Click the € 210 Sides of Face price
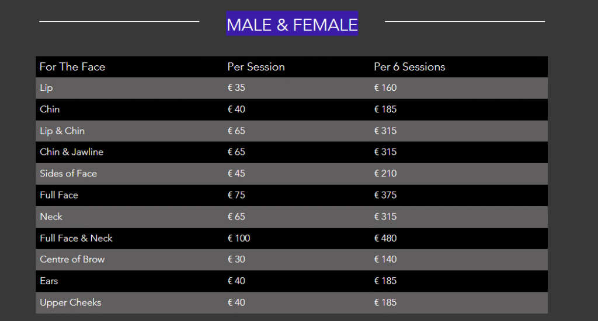Image resolution: width=598 pixels, height=321 pixels. pos(385,174)
